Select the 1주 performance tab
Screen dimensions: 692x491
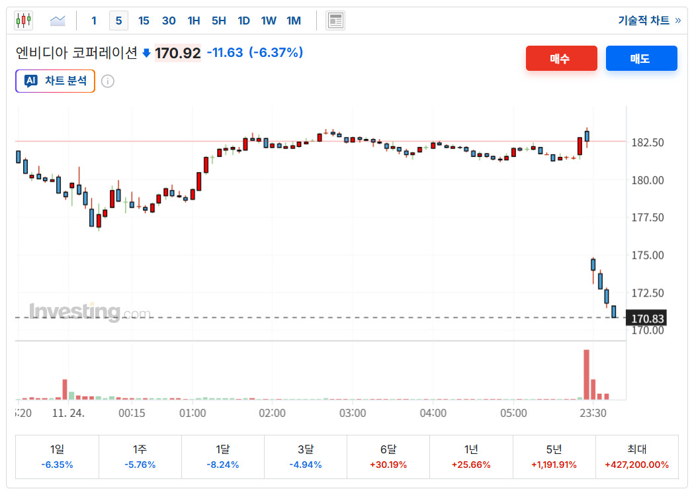point(140,457)
